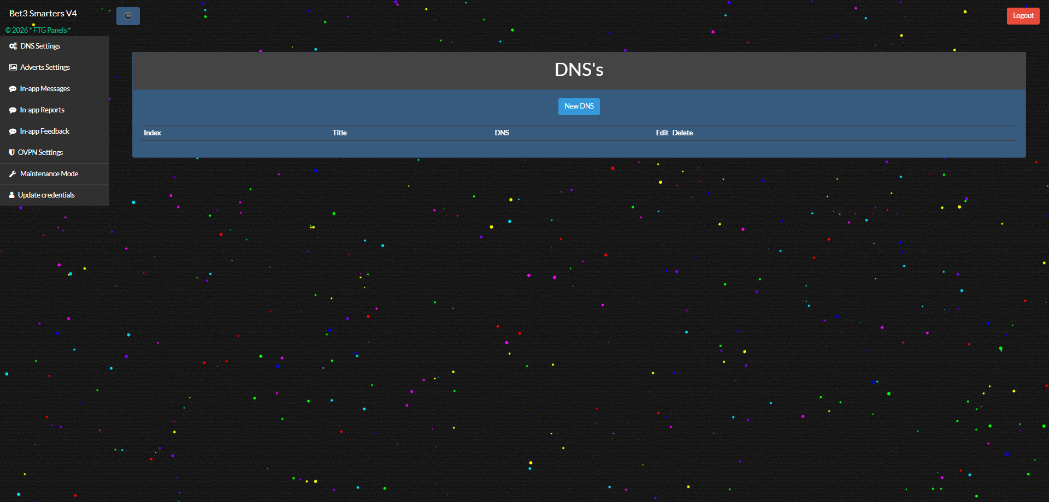The height and width of the screenshot is (502, 1049).
Task: Click the Index column header
Action: click(152, 133)
